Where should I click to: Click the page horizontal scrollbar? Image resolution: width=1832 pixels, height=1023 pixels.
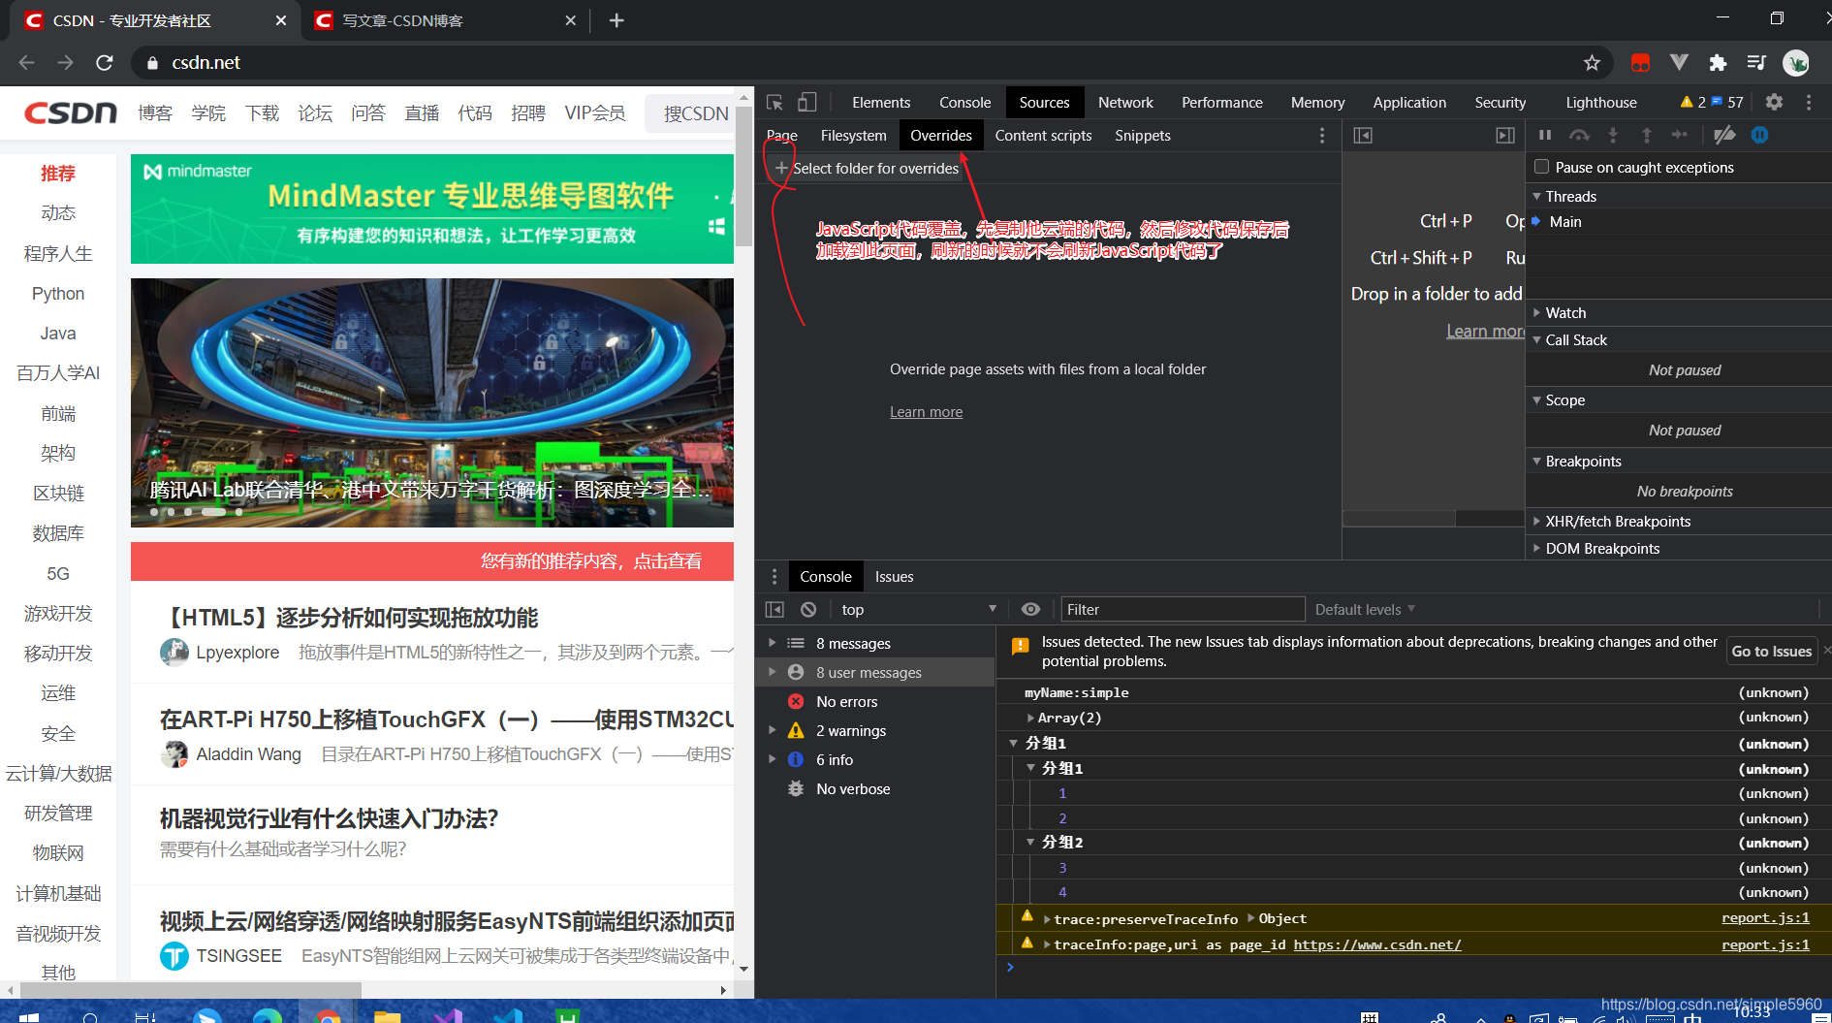pyautogui.click(x=190, y=990)
